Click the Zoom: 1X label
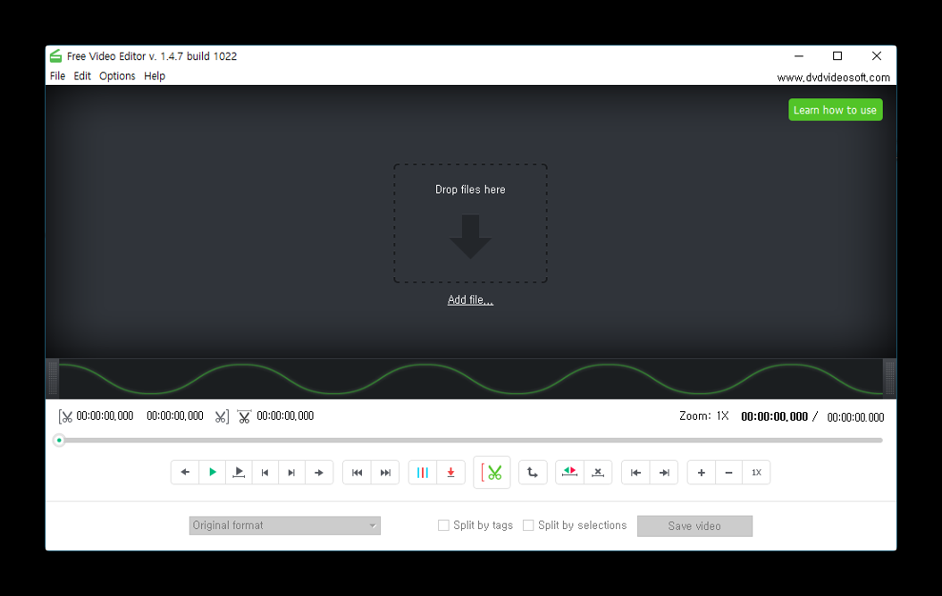The width and height of the screenshot is (942, 596). click(704, 416)
